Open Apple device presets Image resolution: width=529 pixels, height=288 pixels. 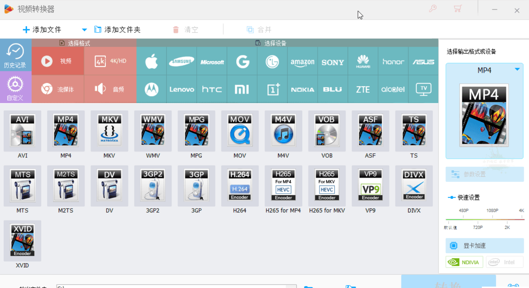[x=151, y=61]
